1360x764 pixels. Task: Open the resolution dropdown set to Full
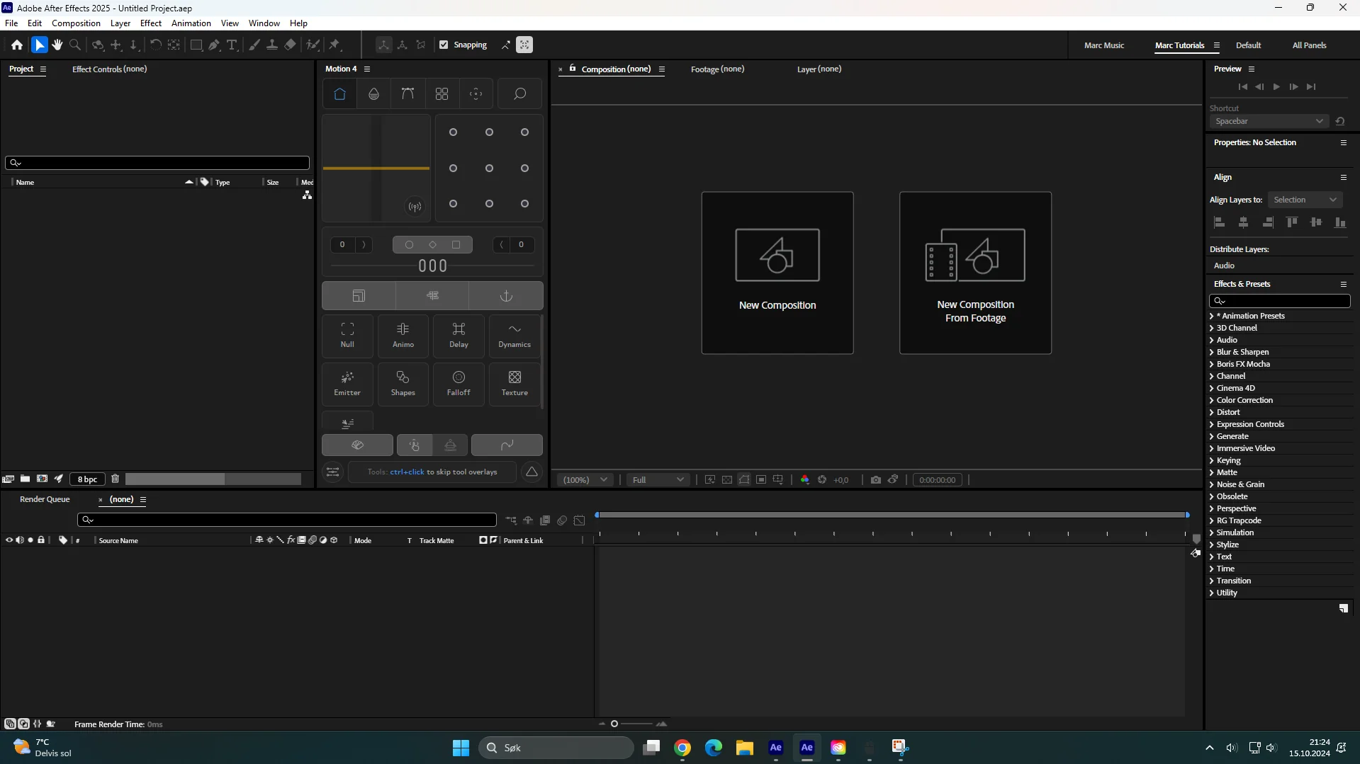point(658,479)
